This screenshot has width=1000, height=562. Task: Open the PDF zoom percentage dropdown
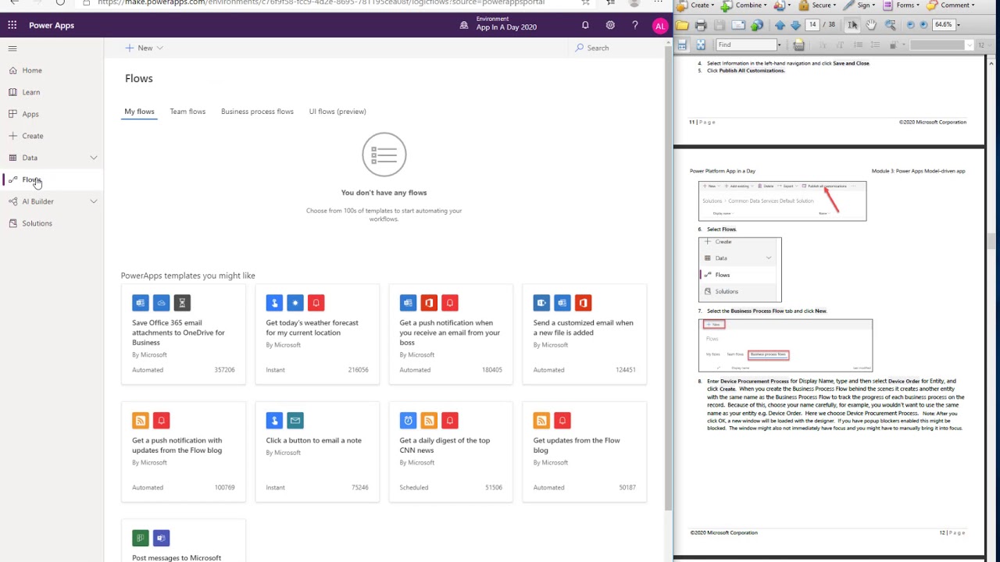pyautogui.click(x=957, y=25)
